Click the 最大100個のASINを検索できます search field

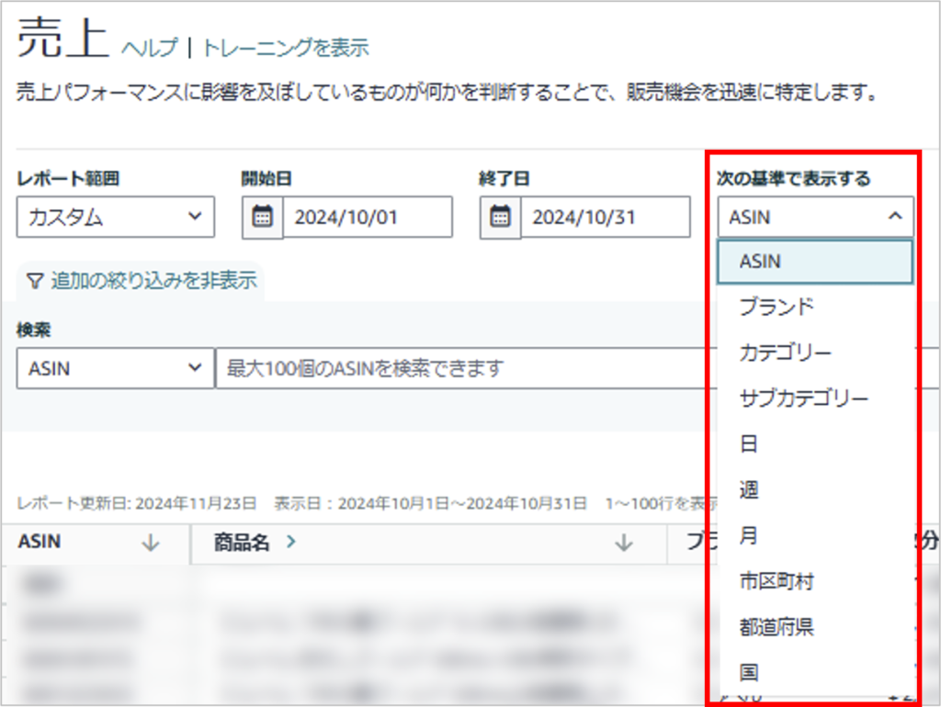[466, 367]
